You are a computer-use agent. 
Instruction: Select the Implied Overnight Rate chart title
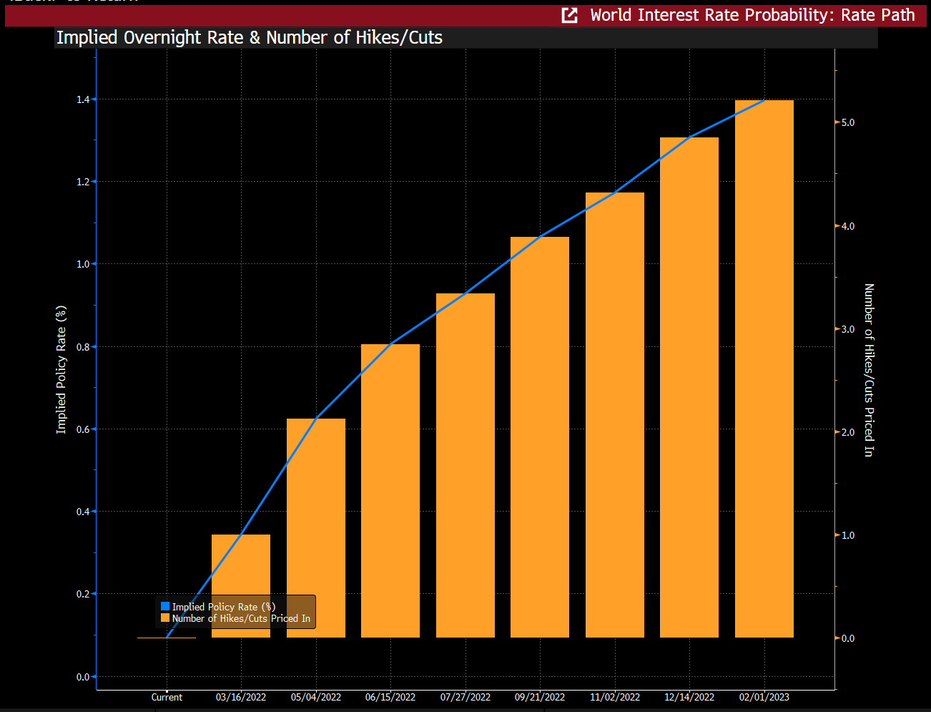click(x=249, y=37)
